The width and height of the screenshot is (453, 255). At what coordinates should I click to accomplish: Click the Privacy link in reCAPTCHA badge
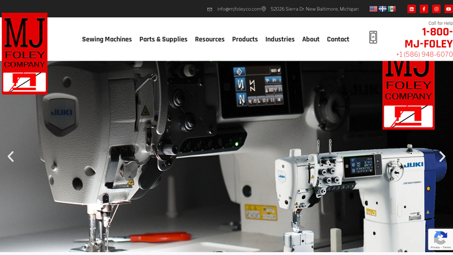coord(435,248)
